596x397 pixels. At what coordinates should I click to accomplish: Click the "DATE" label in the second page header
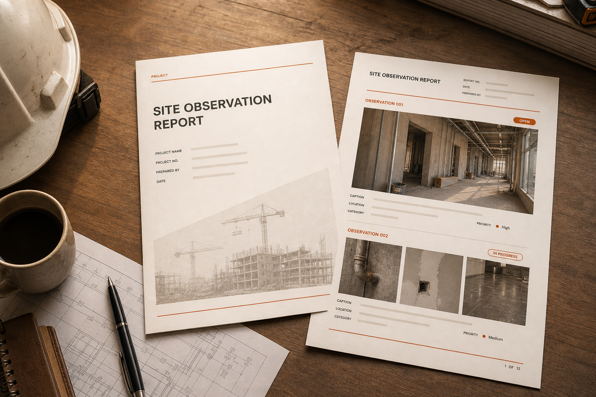point(466,87)
